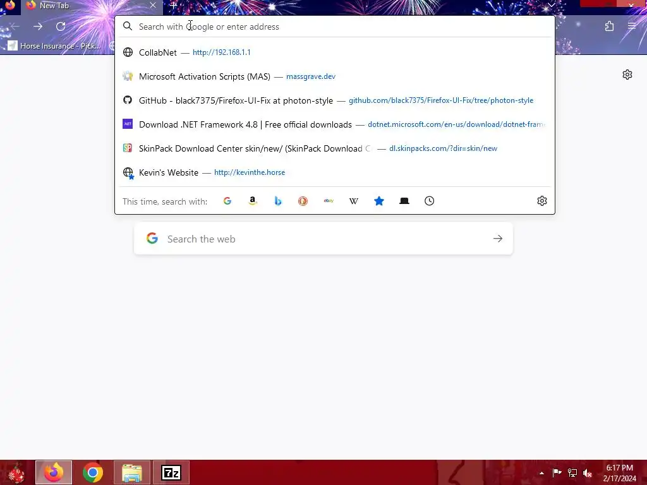Viewport: 647px width, 485px height.
Task: Open Kevin's Website suggestion
Action: pos(335,172)
